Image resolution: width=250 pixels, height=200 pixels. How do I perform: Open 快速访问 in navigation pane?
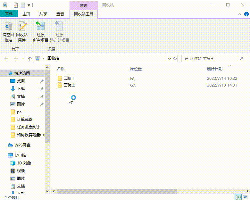tap(22, 73)
